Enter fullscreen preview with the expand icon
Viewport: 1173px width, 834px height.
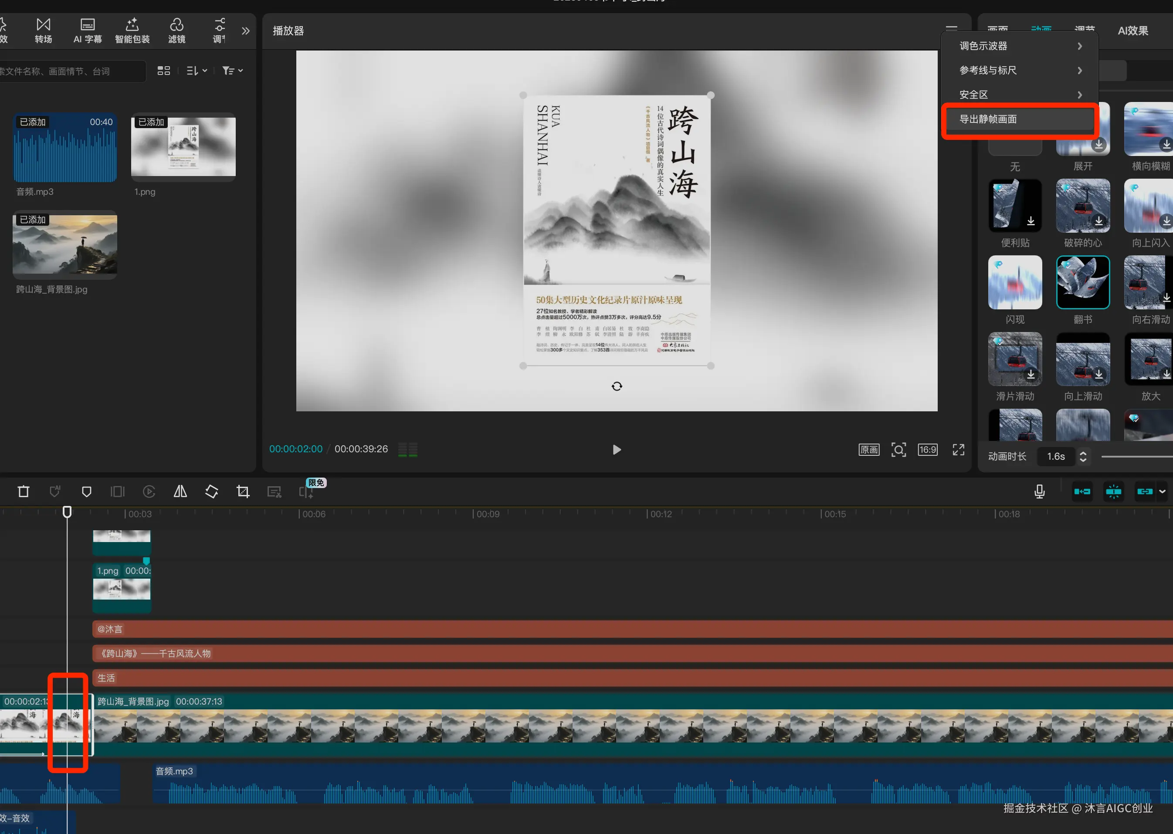[x=958, y=450]
